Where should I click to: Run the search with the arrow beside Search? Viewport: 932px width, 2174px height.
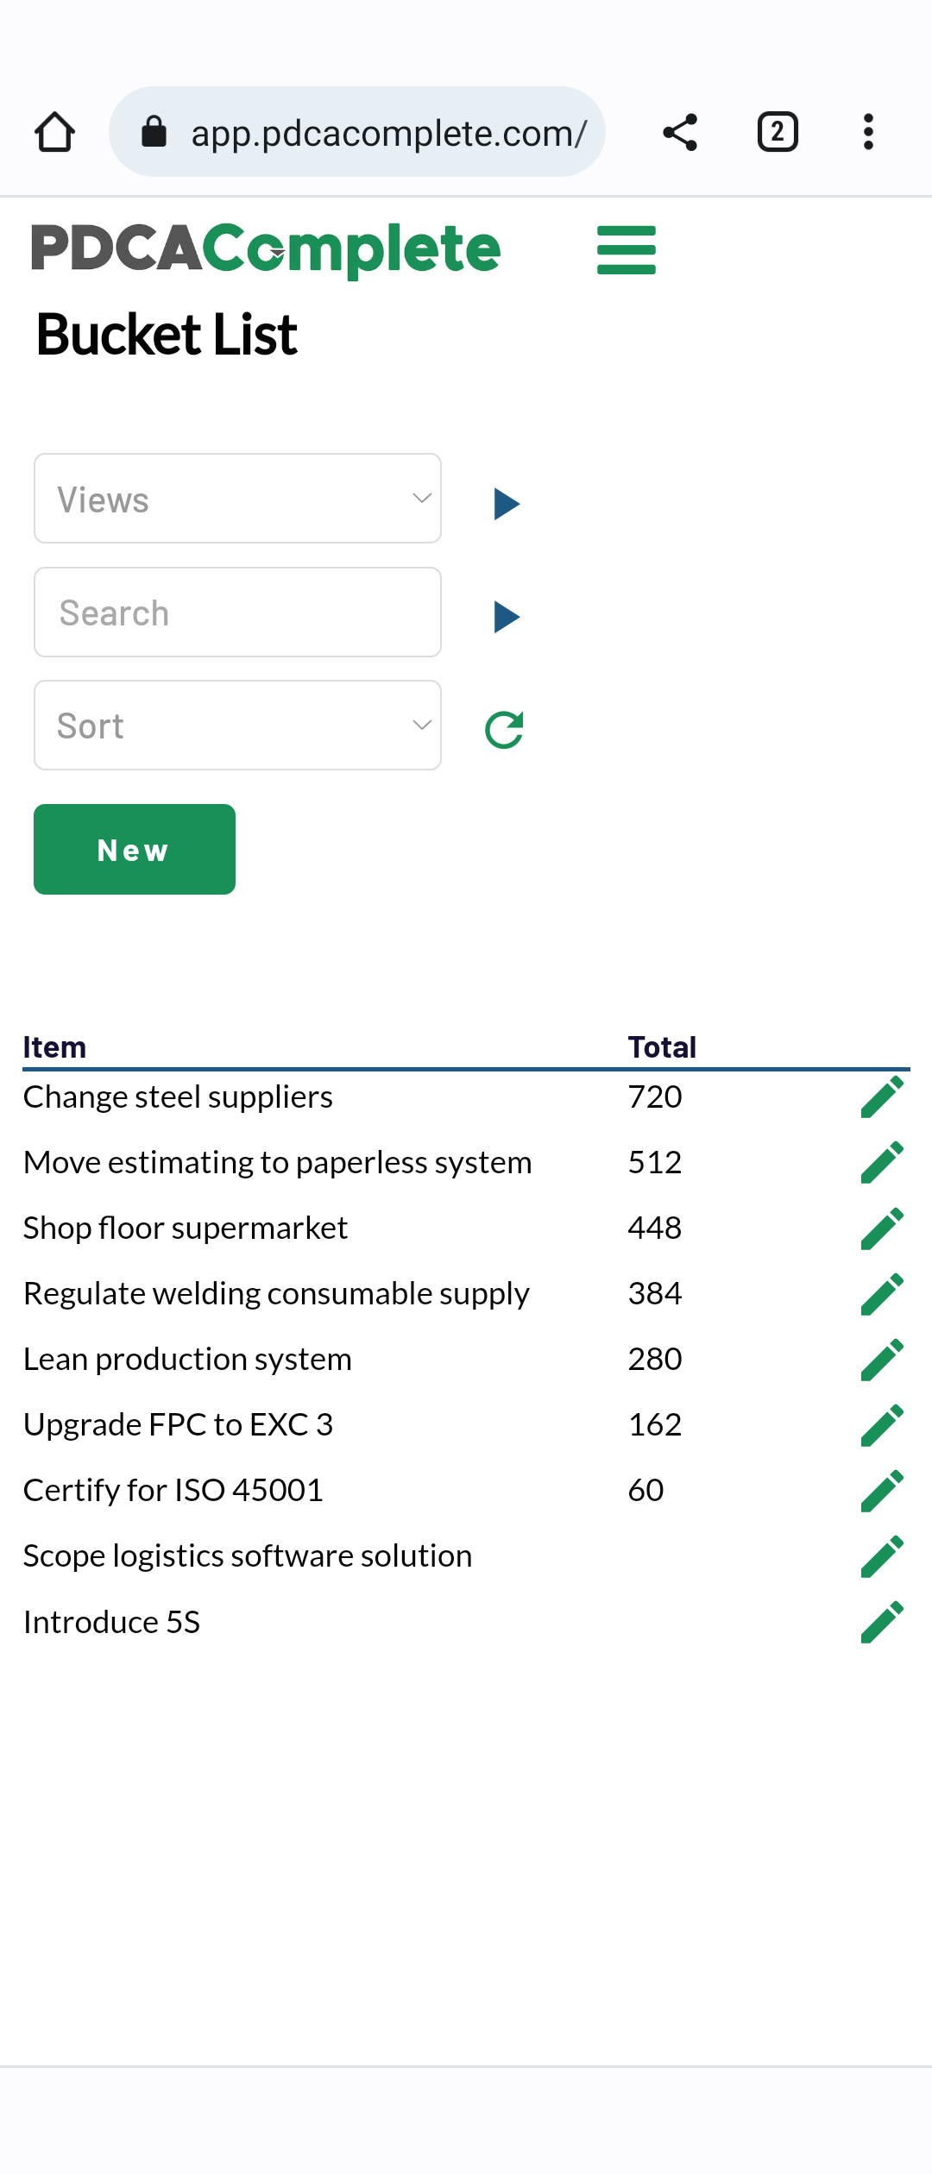[507, 617]
